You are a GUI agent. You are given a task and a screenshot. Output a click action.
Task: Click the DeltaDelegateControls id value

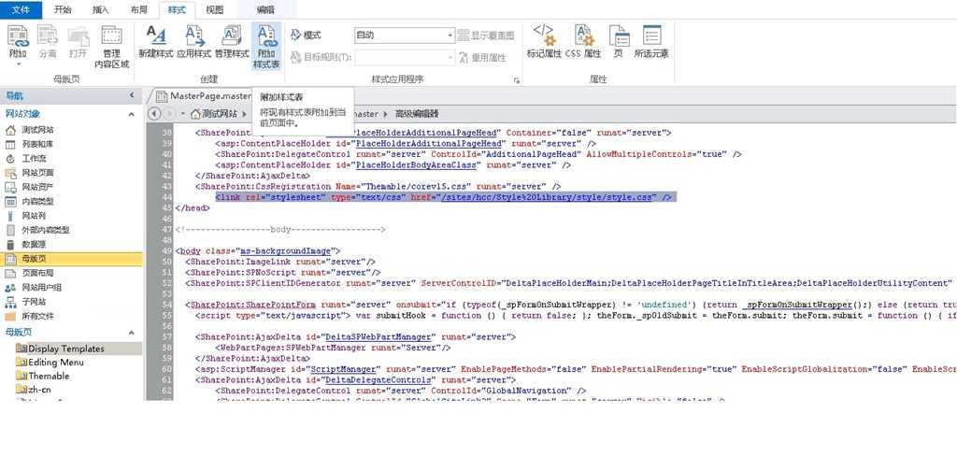[377, 379]
